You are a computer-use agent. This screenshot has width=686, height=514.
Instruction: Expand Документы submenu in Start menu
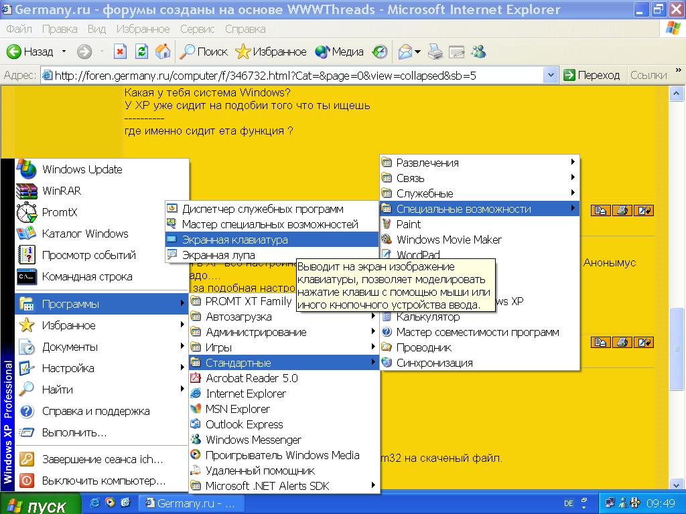[102, 347]
